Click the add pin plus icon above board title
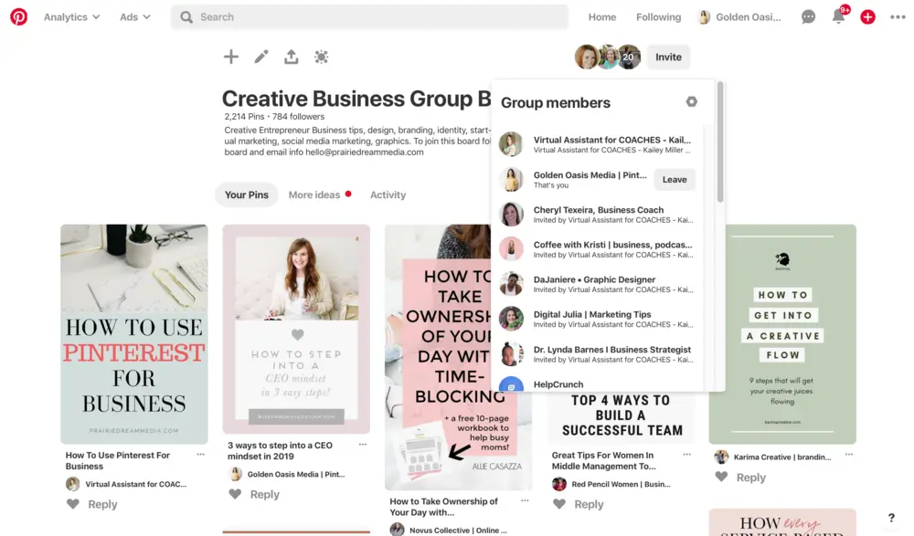Image resolution: width=914 pixels, height=536 pixels. pyautogui.click(x=231, y=57)
